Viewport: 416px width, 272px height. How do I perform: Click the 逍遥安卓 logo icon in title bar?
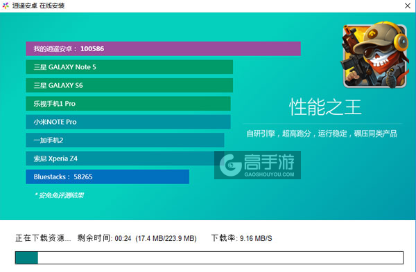[6, 6]
